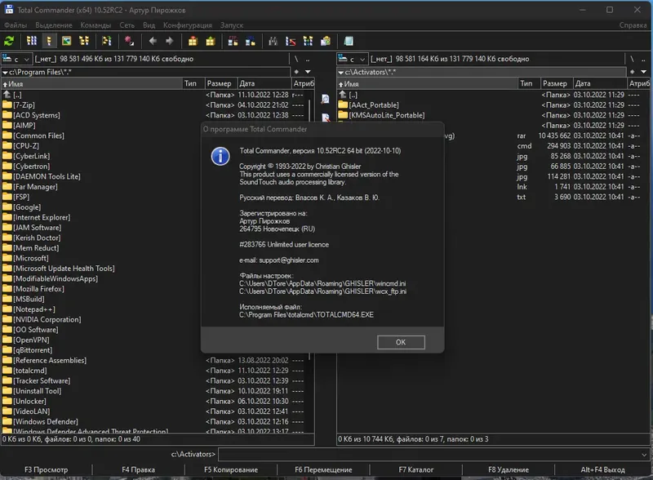This screenshot has height=480, width=653.
Task: Toggle the brief view mode icon
Action: [x=32, y=41]
